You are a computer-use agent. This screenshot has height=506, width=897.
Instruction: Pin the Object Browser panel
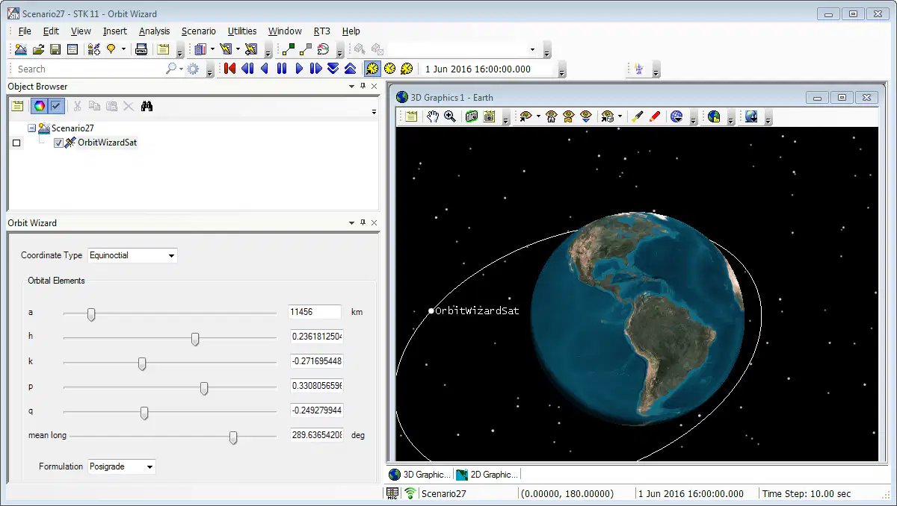[363, 87]
